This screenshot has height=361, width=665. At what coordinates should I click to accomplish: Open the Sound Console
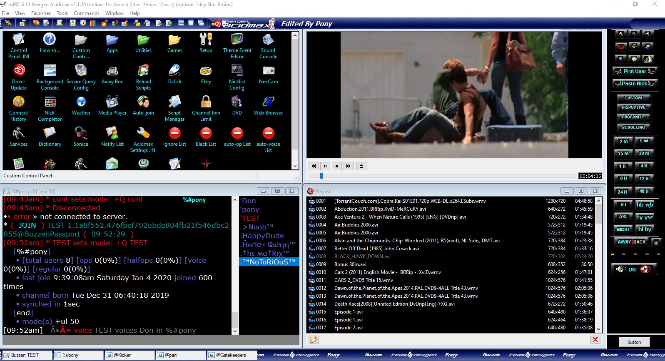point(268,46)
